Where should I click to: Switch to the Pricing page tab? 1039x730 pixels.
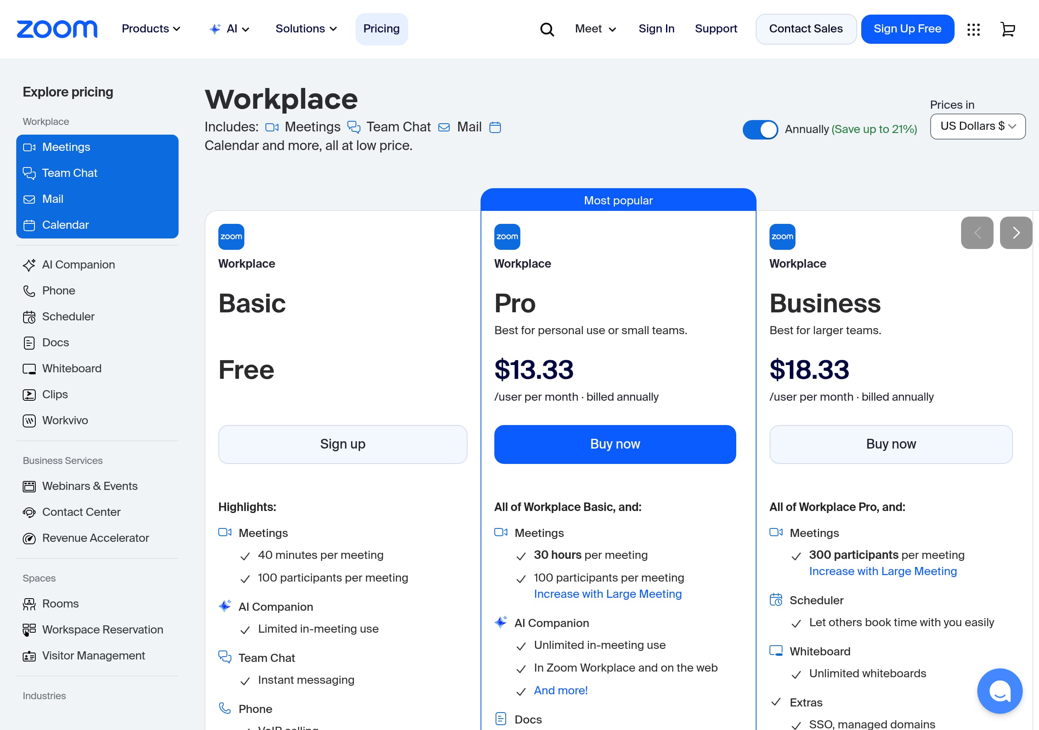pyautogui.click(x=382, y=28)
